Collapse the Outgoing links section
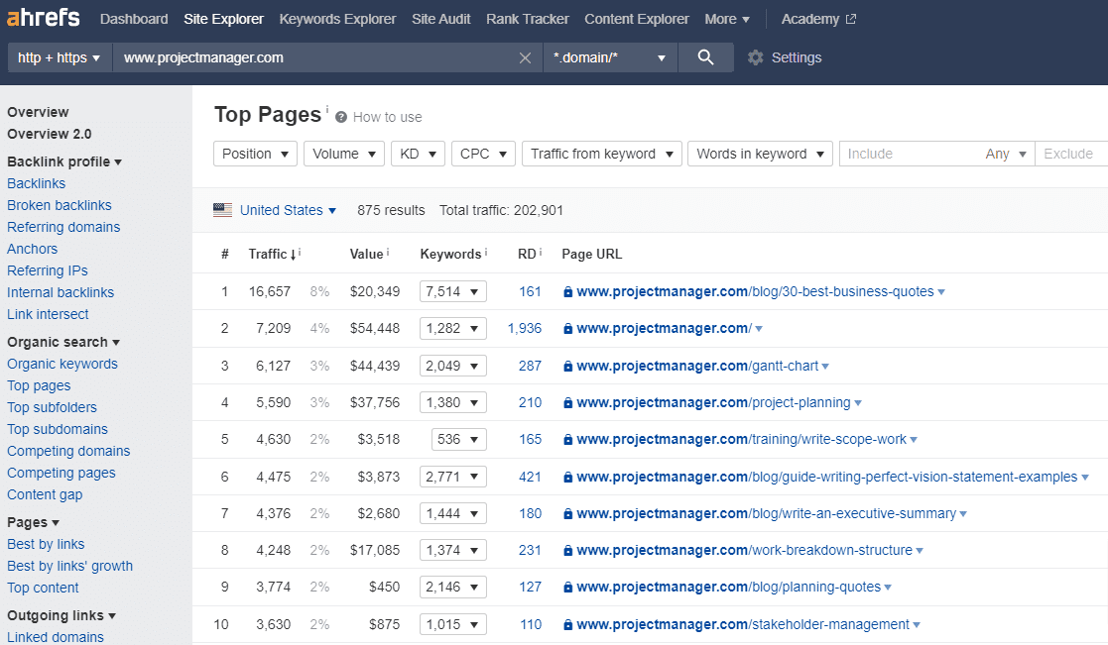 [x=62, y=615]
